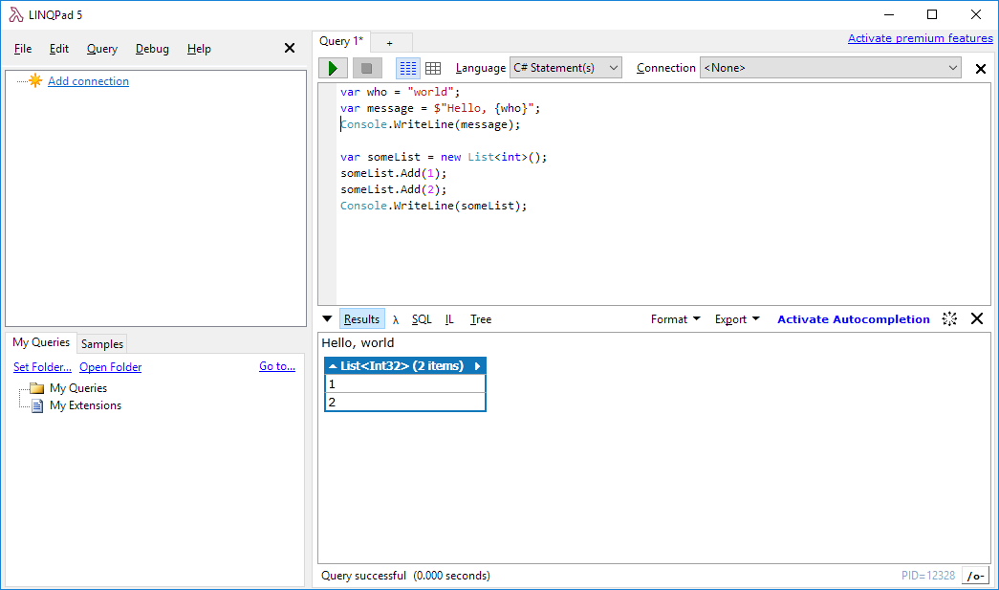Switch results to data grid view icon
Screen dimensions: 999x590
coord(433,67)
